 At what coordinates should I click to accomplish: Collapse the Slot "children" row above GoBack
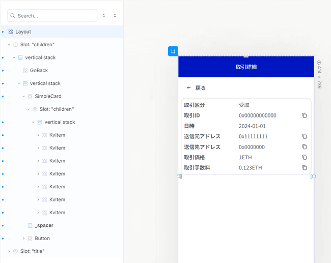pos(9,45)
